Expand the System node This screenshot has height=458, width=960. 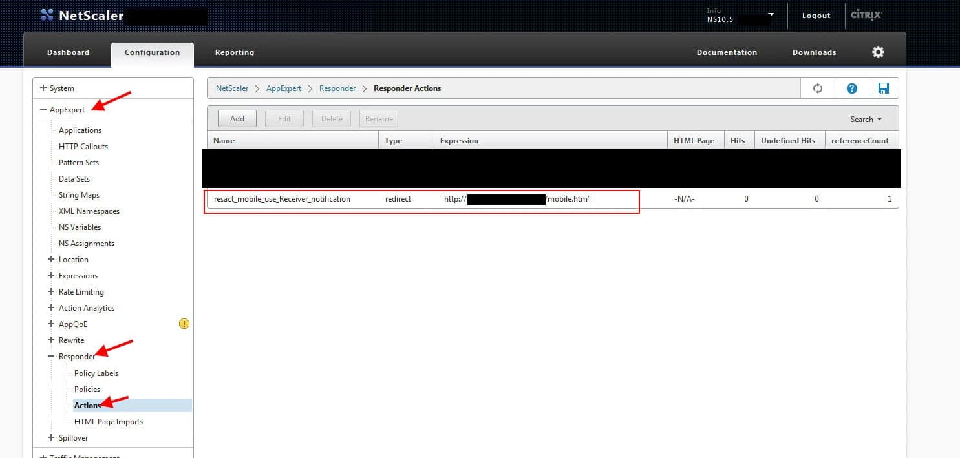tap(43, 88)
